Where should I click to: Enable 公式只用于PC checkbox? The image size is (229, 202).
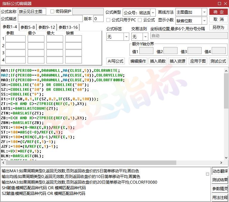point(108,20)
